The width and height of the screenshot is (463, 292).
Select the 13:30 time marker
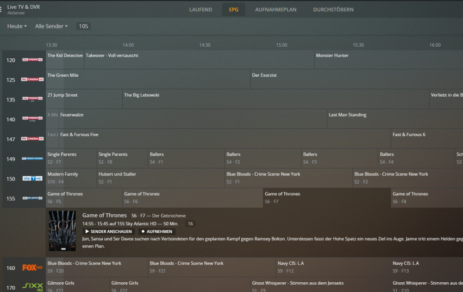tap(51, 45)
